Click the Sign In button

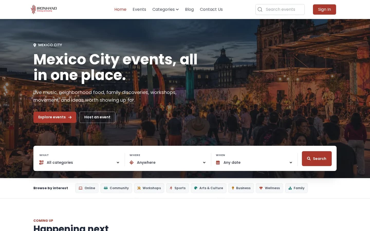pyautogui.click(x=325, y=9)
